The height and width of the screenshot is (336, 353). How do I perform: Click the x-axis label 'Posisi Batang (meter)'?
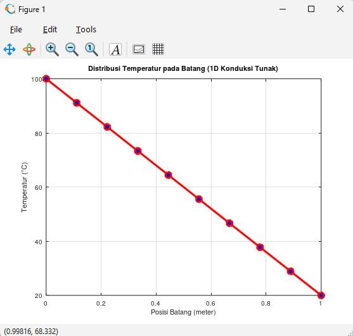pyautogui.click(x=183, y=312)
